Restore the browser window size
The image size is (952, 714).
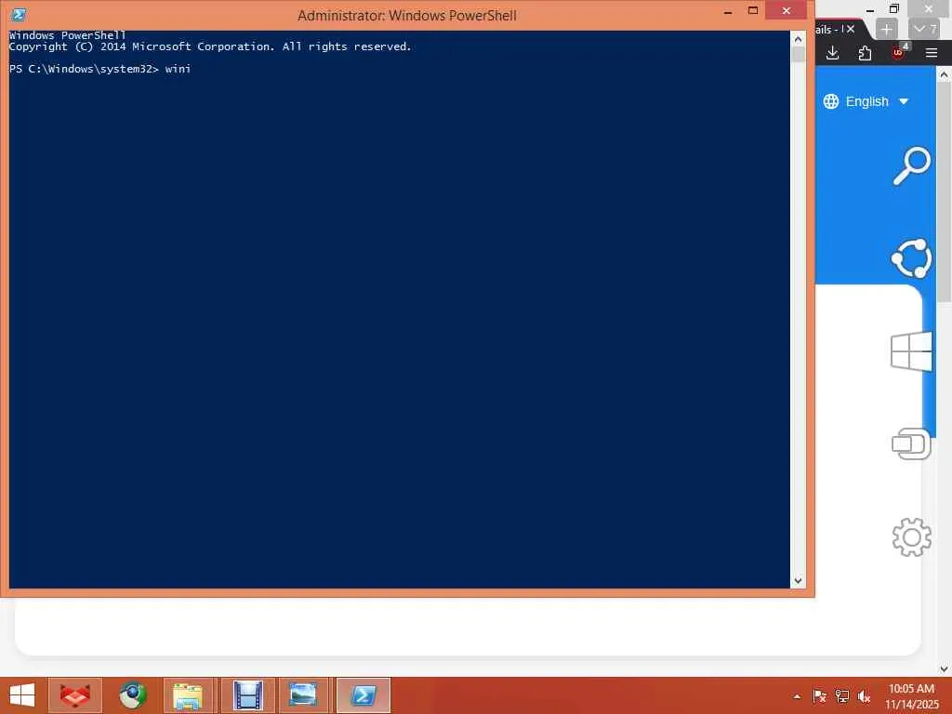pyautogui.click(x=893, y=8)
